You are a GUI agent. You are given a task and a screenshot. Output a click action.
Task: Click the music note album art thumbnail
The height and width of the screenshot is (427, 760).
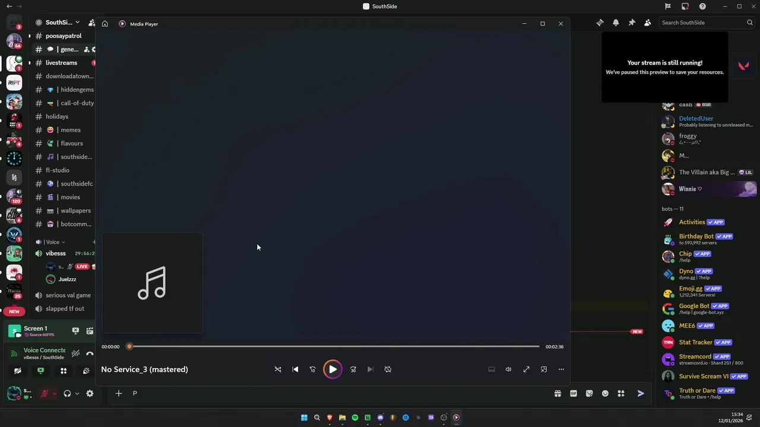pos(152,283)
